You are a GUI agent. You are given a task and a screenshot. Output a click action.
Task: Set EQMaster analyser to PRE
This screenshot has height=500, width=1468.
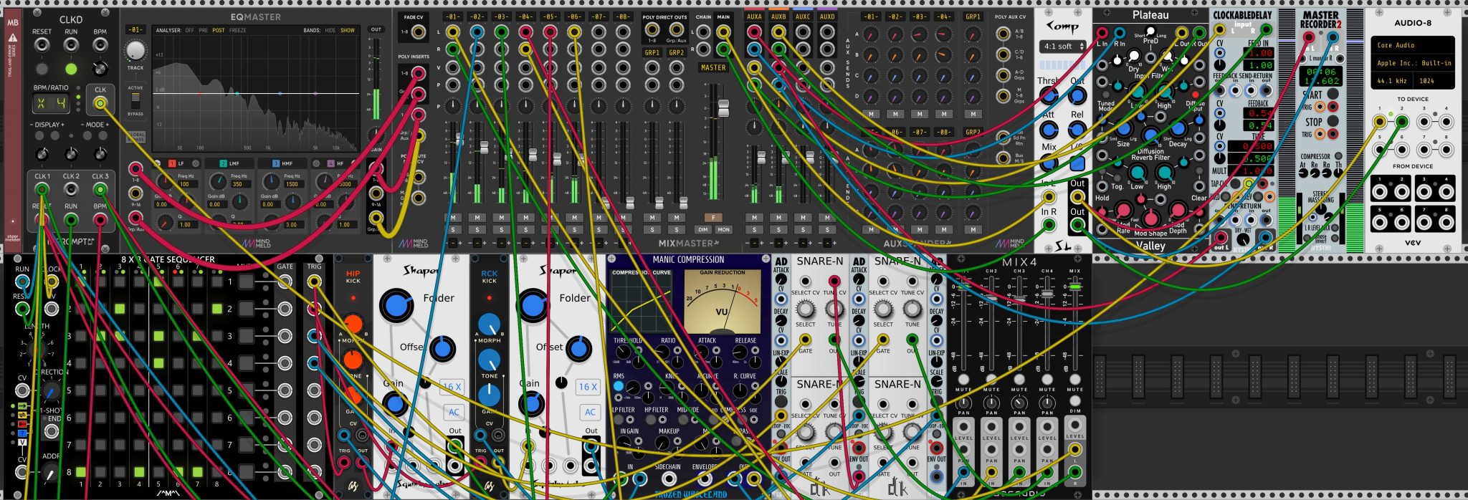[x=204, y=31]
